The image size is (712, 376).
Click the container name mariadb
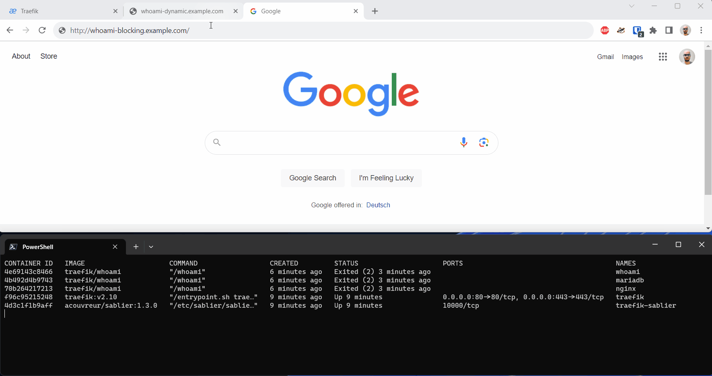pyautogui.click(x=630, y=280)
